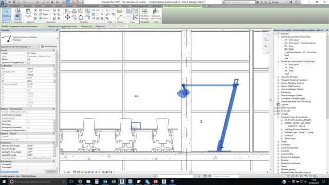
Task: Open the Apparecchi per illuminazione filter dropdown
Action: 20,47
